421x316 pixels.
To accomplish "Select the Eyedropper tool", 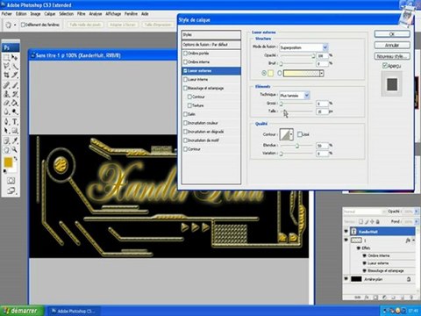I will 15,140.
